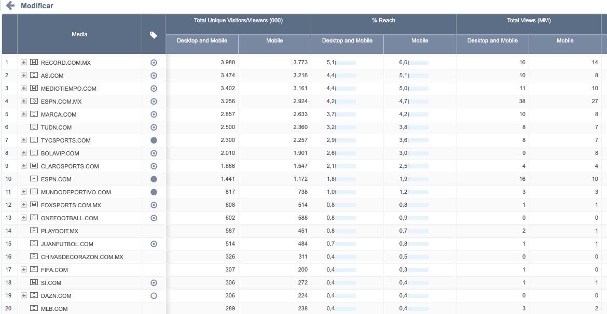
Task: Expand the TYCSPORTS.COM row
Action: tap(24, 140)
